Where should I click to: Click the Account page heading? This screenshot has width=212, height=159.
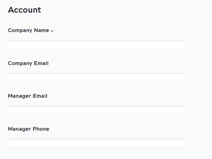24,10
